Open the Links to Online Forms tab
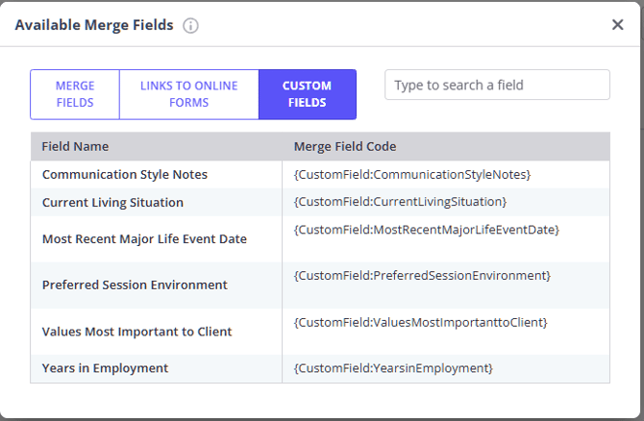The width and height of the screenshot is (644, 421). 188,94
